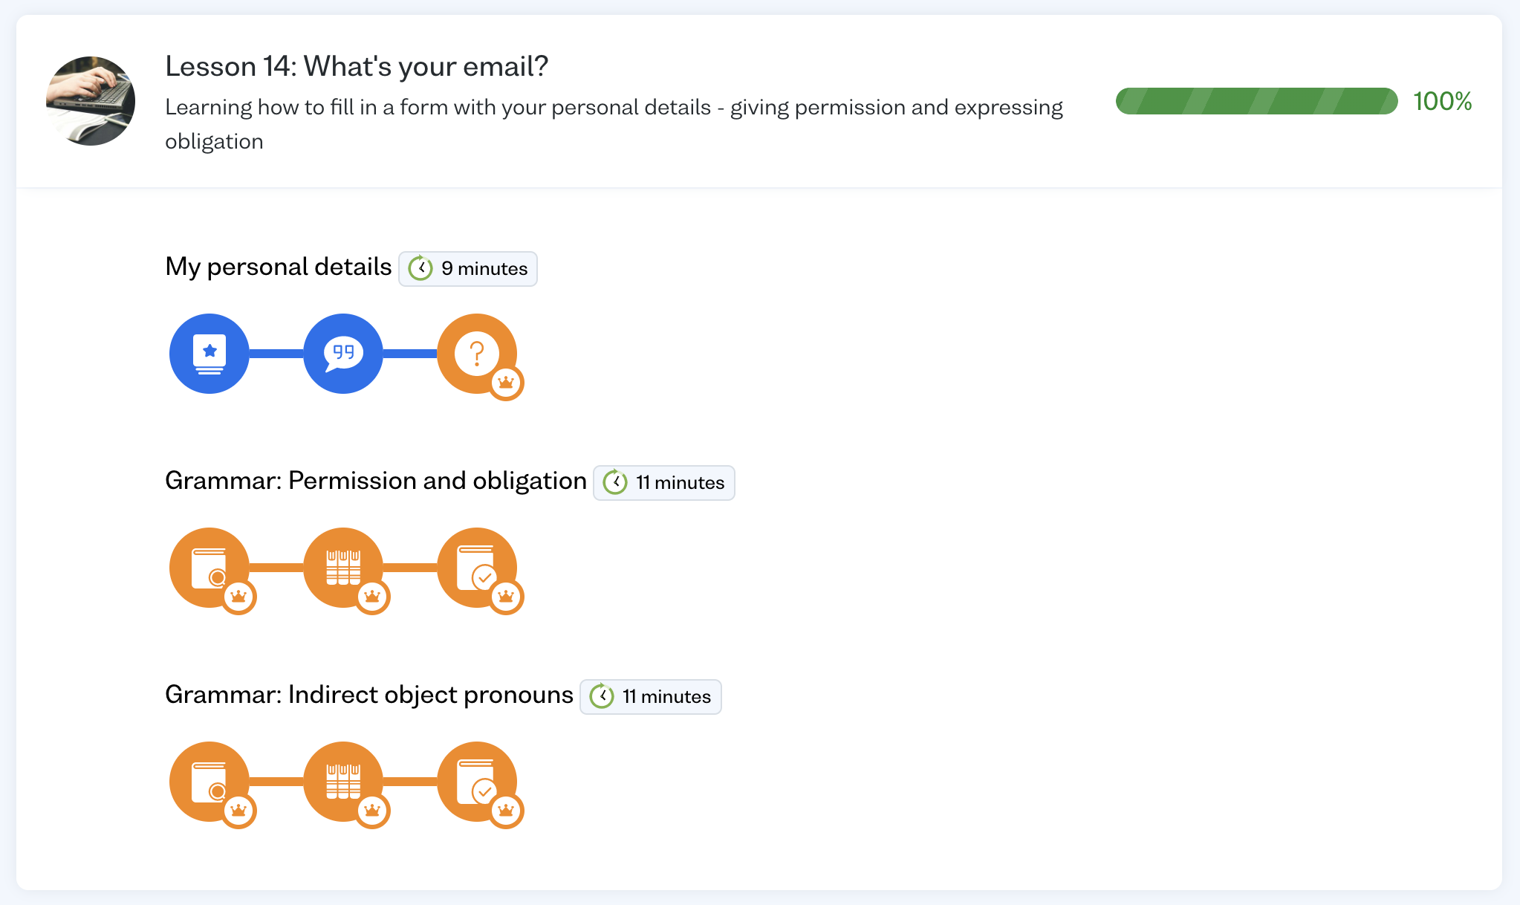This screenshot has height=905, width=1520.
Task: Select the My personal details section title
Action: pyautogui.click(x=279, y=267)
